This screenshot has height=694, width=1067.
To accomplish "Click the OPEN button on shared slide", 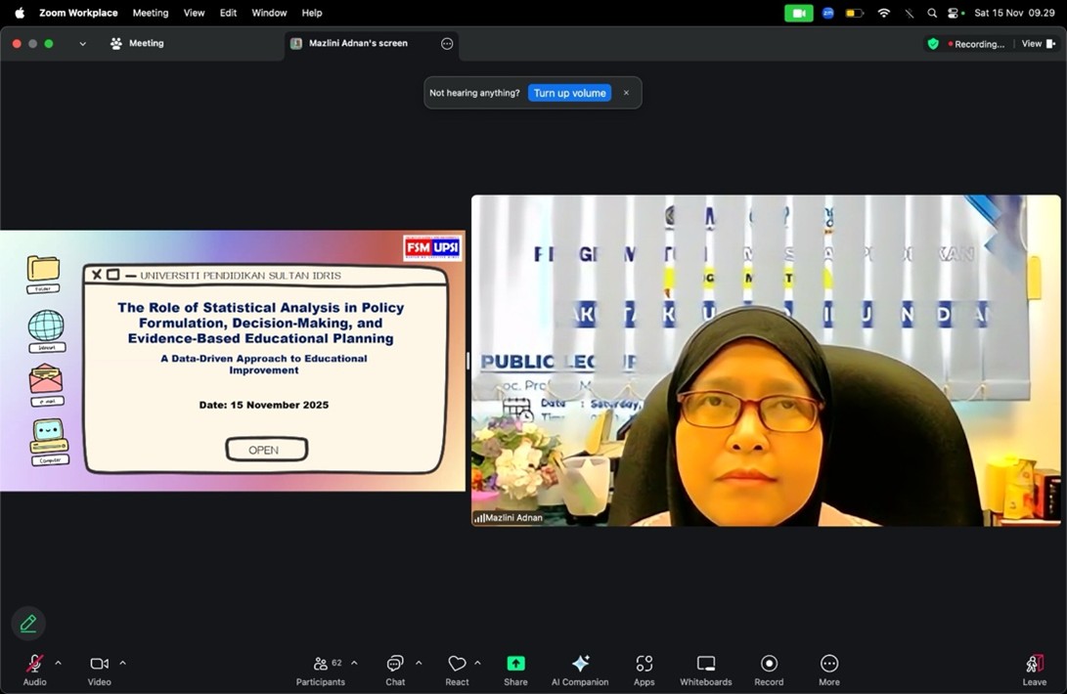I will [x=267, y=450].
